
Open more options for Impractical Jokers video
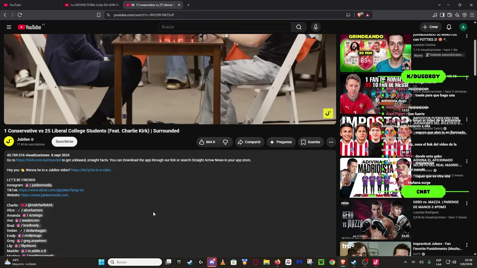(467, 245)
